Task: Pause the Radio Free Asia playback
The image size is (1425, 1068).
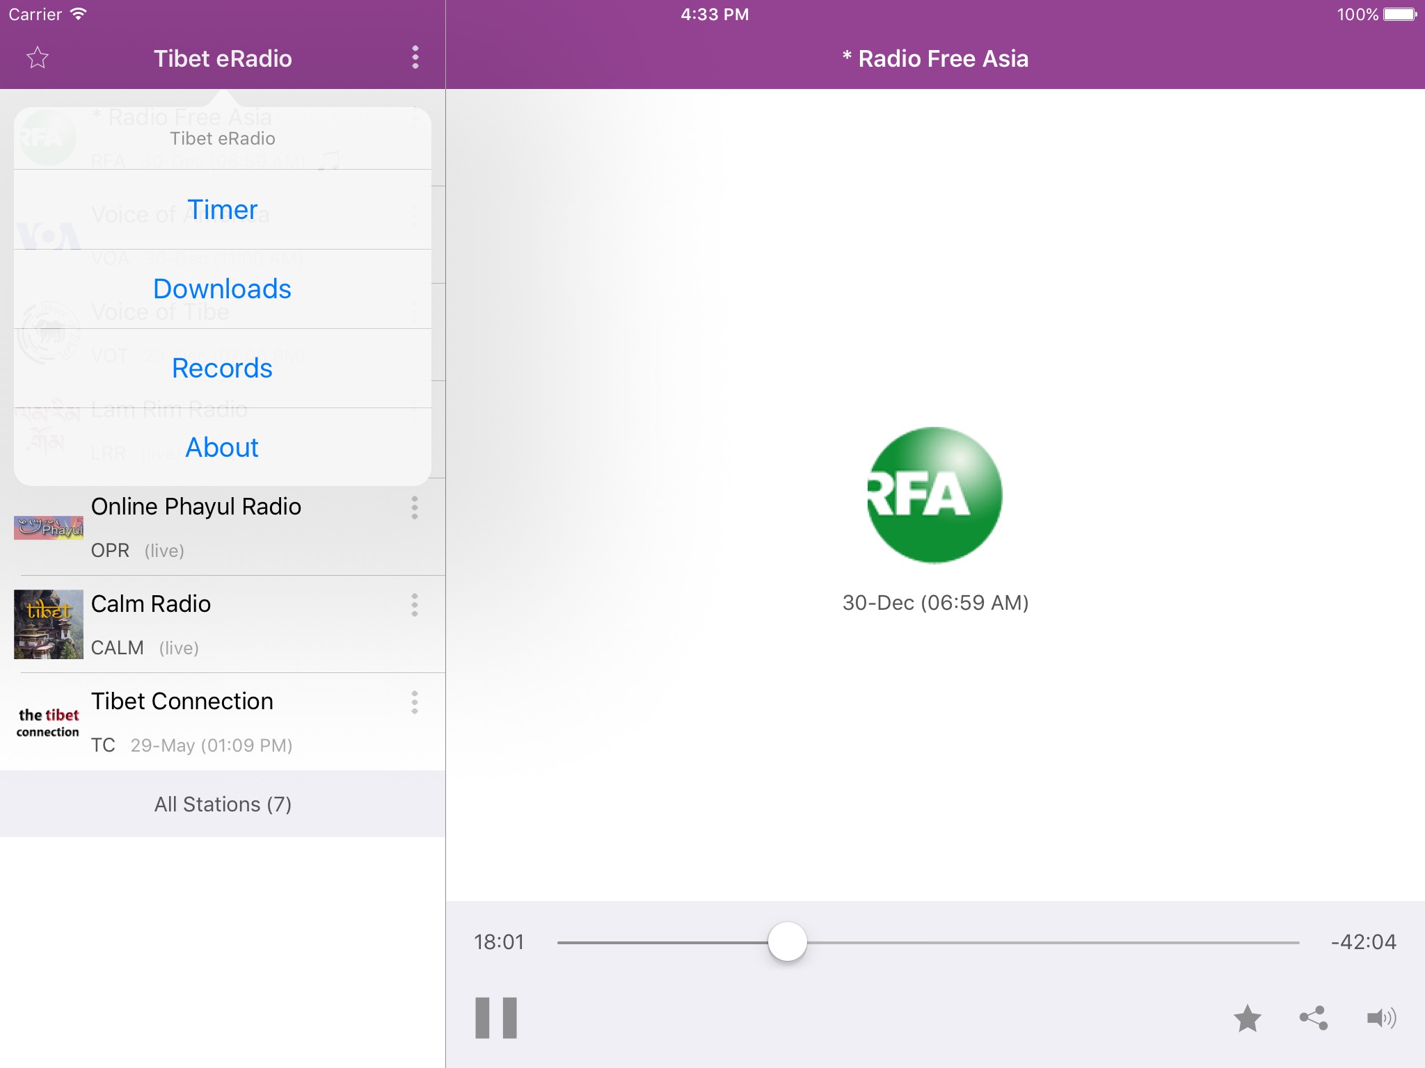Action: coord(496,1018)
